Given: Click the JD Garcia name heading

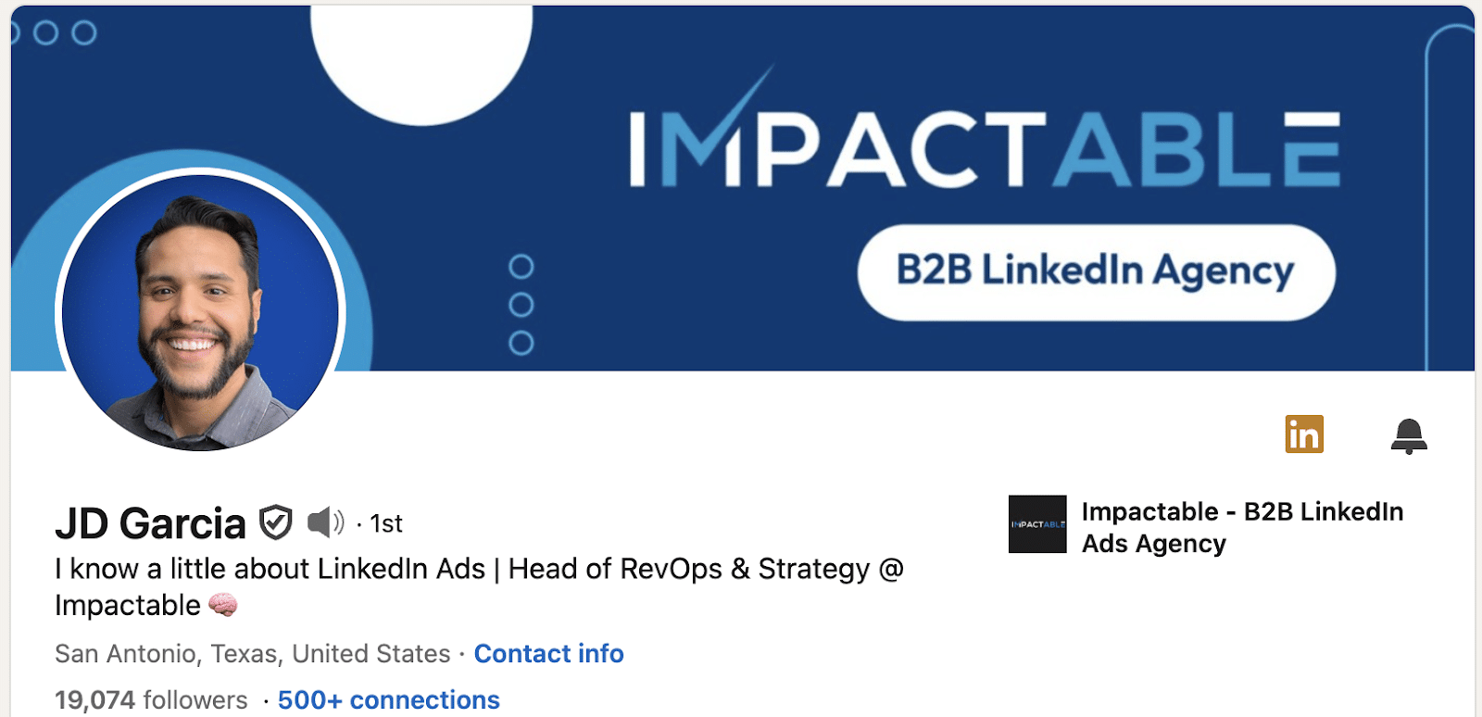Looking at the screenshot, I should (150, 523).
